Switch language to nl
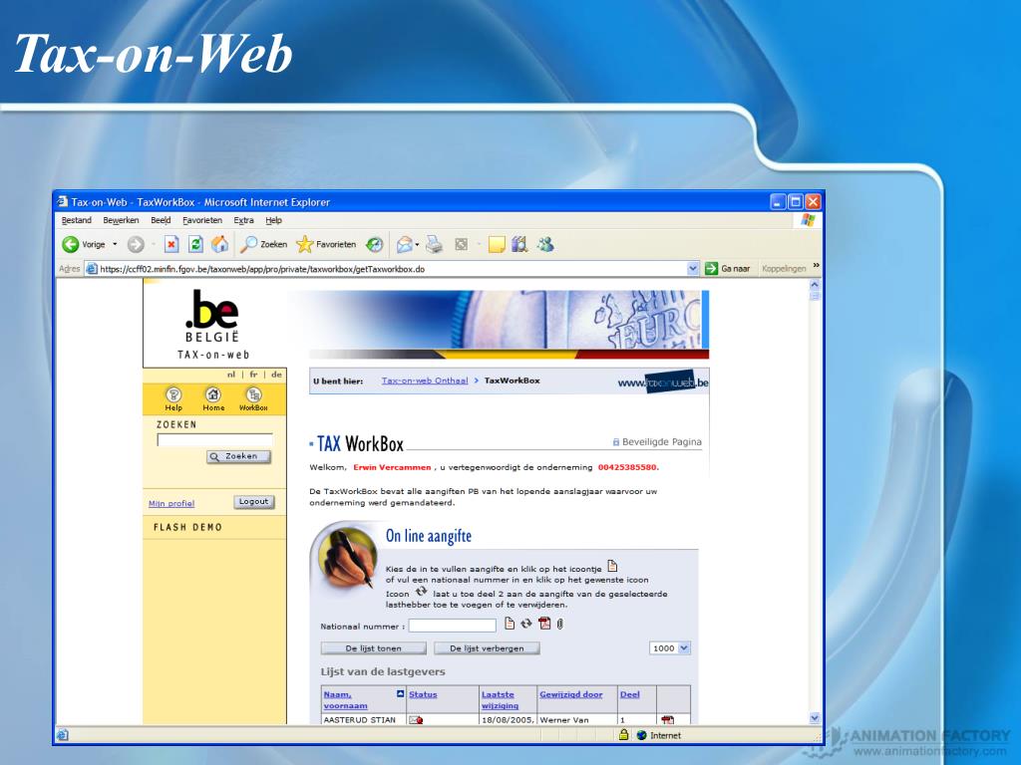Screen dimensions: 1021x765 tap(231, 375)
